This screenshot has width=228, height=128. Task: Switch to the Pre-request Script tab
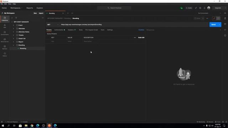(92, 30)
